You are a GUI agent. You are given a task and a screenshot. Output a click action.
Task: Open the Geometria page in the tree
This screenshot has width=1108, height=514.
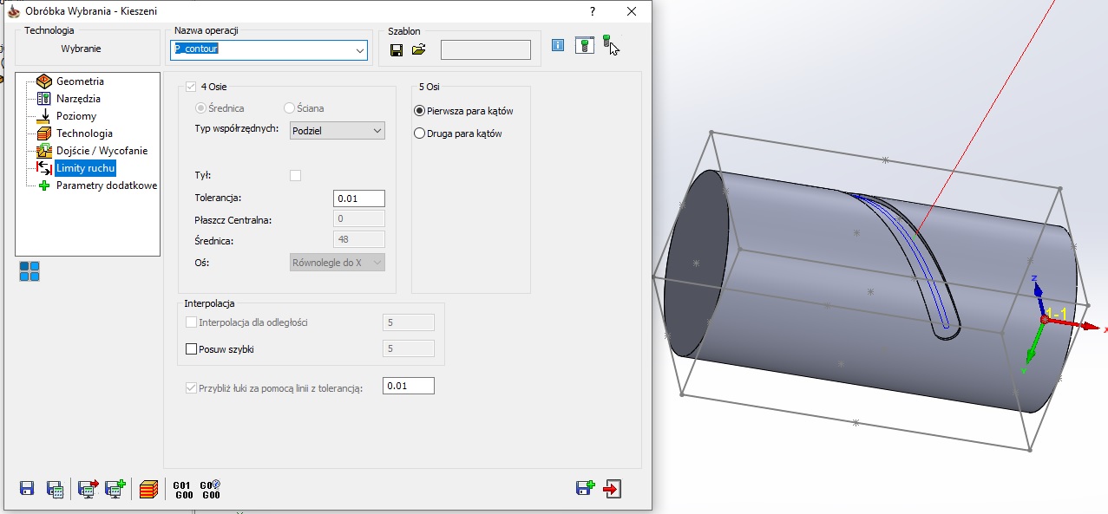[80, 81]
